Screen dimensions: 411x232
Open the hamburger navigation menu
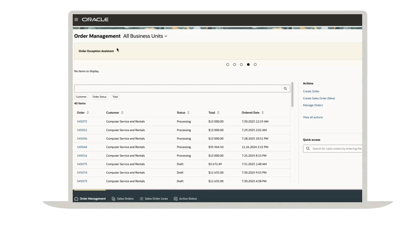coord(76,20)
